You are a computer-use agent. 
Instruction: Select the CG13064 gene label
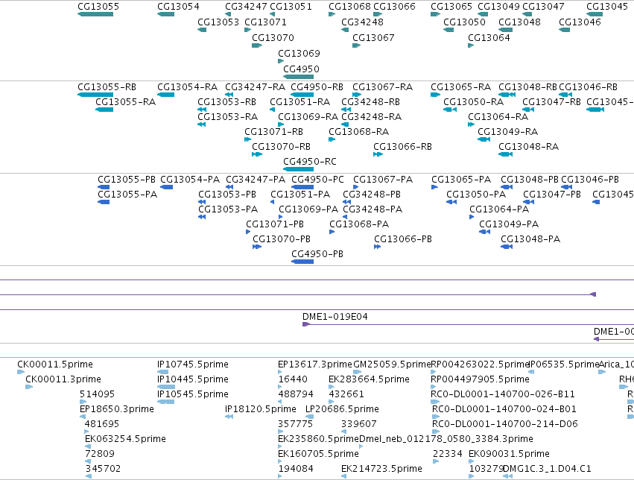tap(489, 37)
